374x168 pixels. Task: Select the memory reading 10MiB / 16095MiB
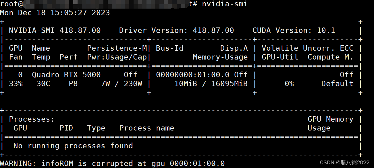tap(211, 84)
